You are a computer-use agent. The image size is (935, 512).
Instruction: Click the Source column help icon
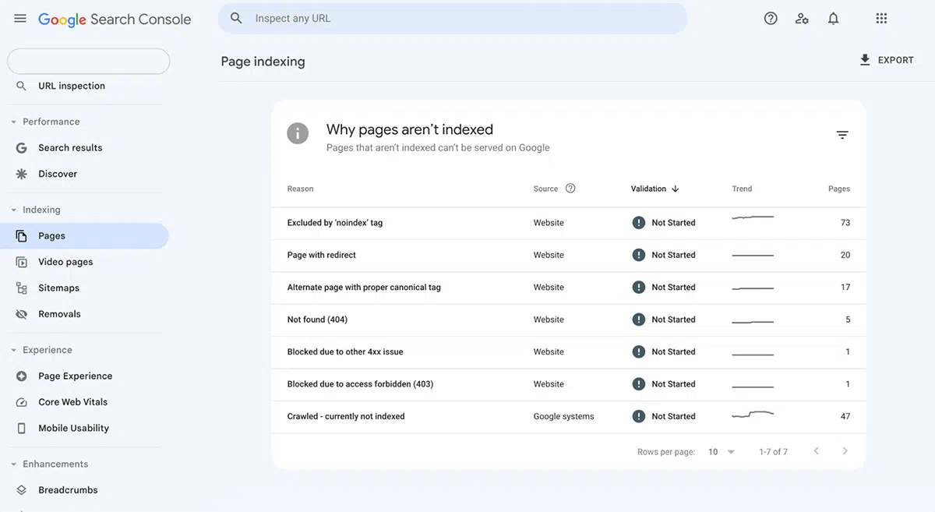[x=570, y=189]
